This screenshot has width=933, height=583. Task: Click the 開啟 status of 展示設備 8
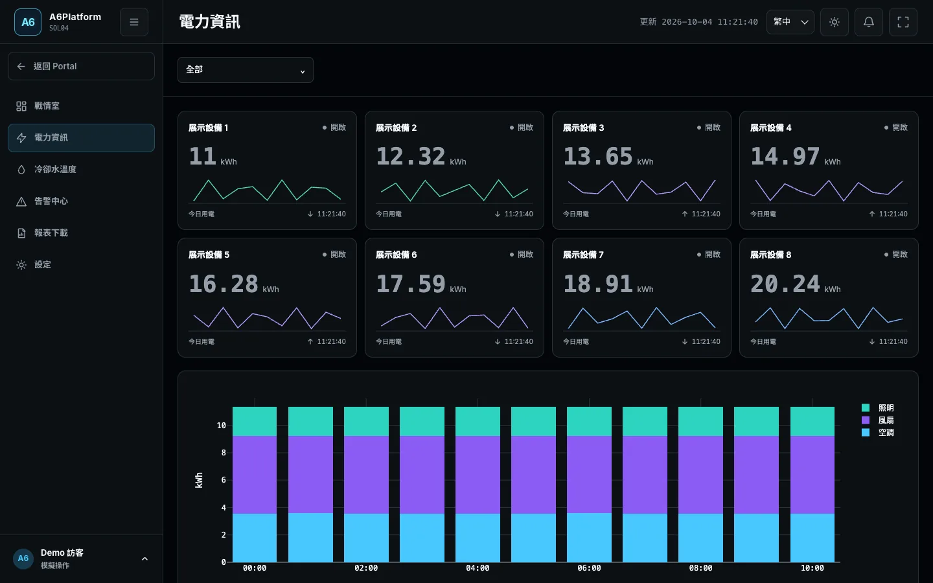click(x=896, y=255)
